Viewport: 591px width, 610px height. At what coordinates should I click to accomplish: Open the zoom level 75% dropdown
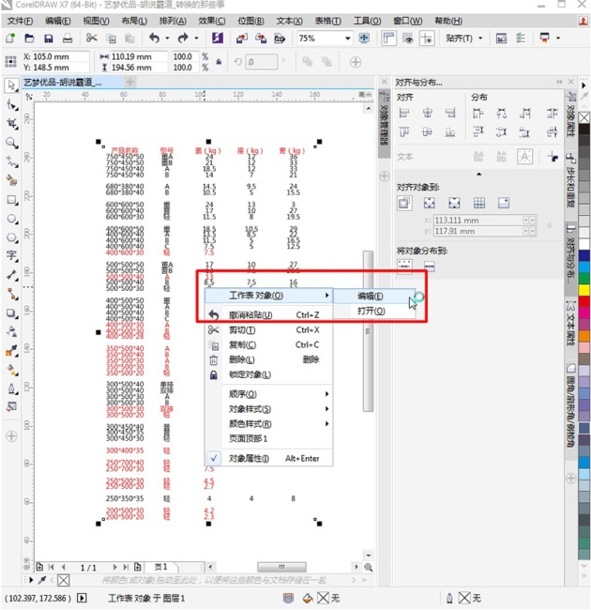click(x=348, y=38)
